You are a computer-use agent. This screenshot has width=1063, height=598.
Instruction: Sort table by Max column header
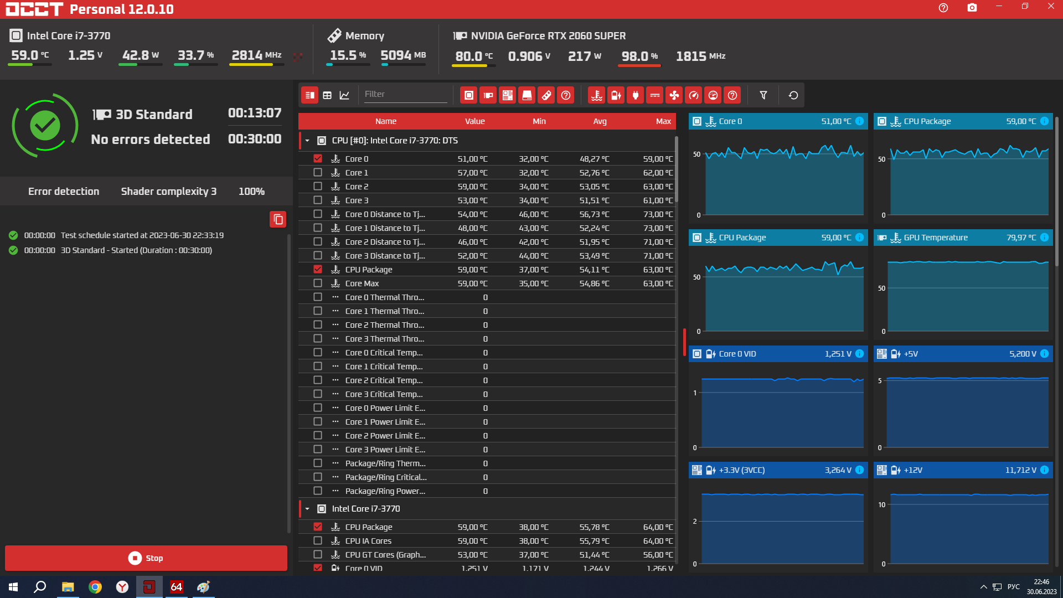(663, 121)
